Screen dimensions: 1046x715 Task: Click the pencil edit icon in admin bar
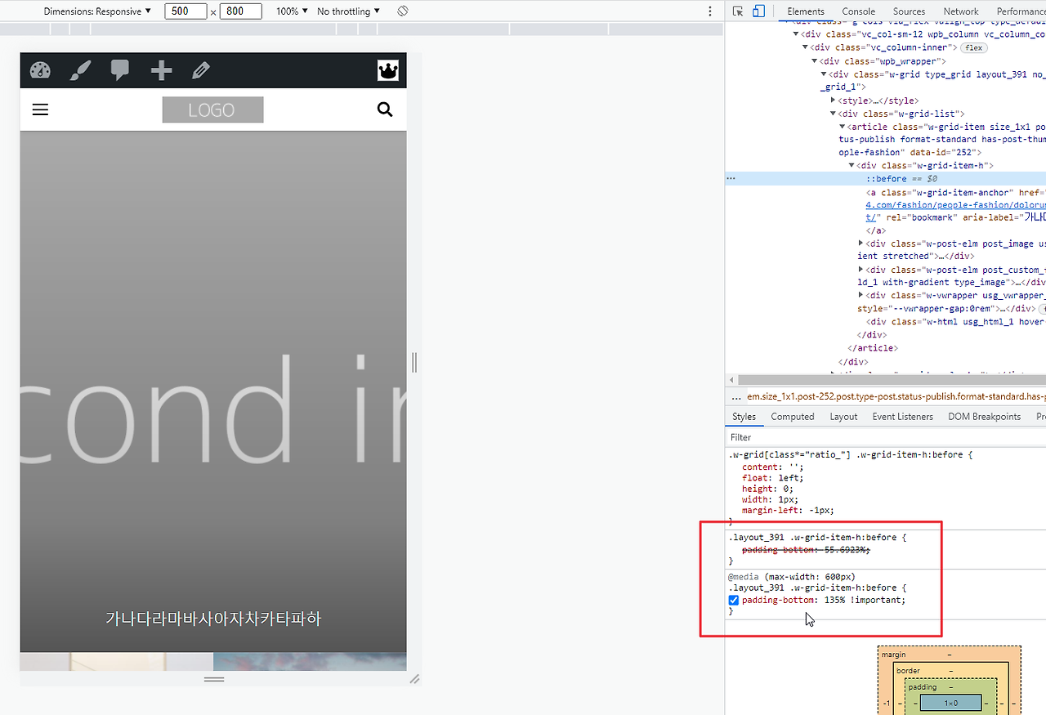pos(201,71)
